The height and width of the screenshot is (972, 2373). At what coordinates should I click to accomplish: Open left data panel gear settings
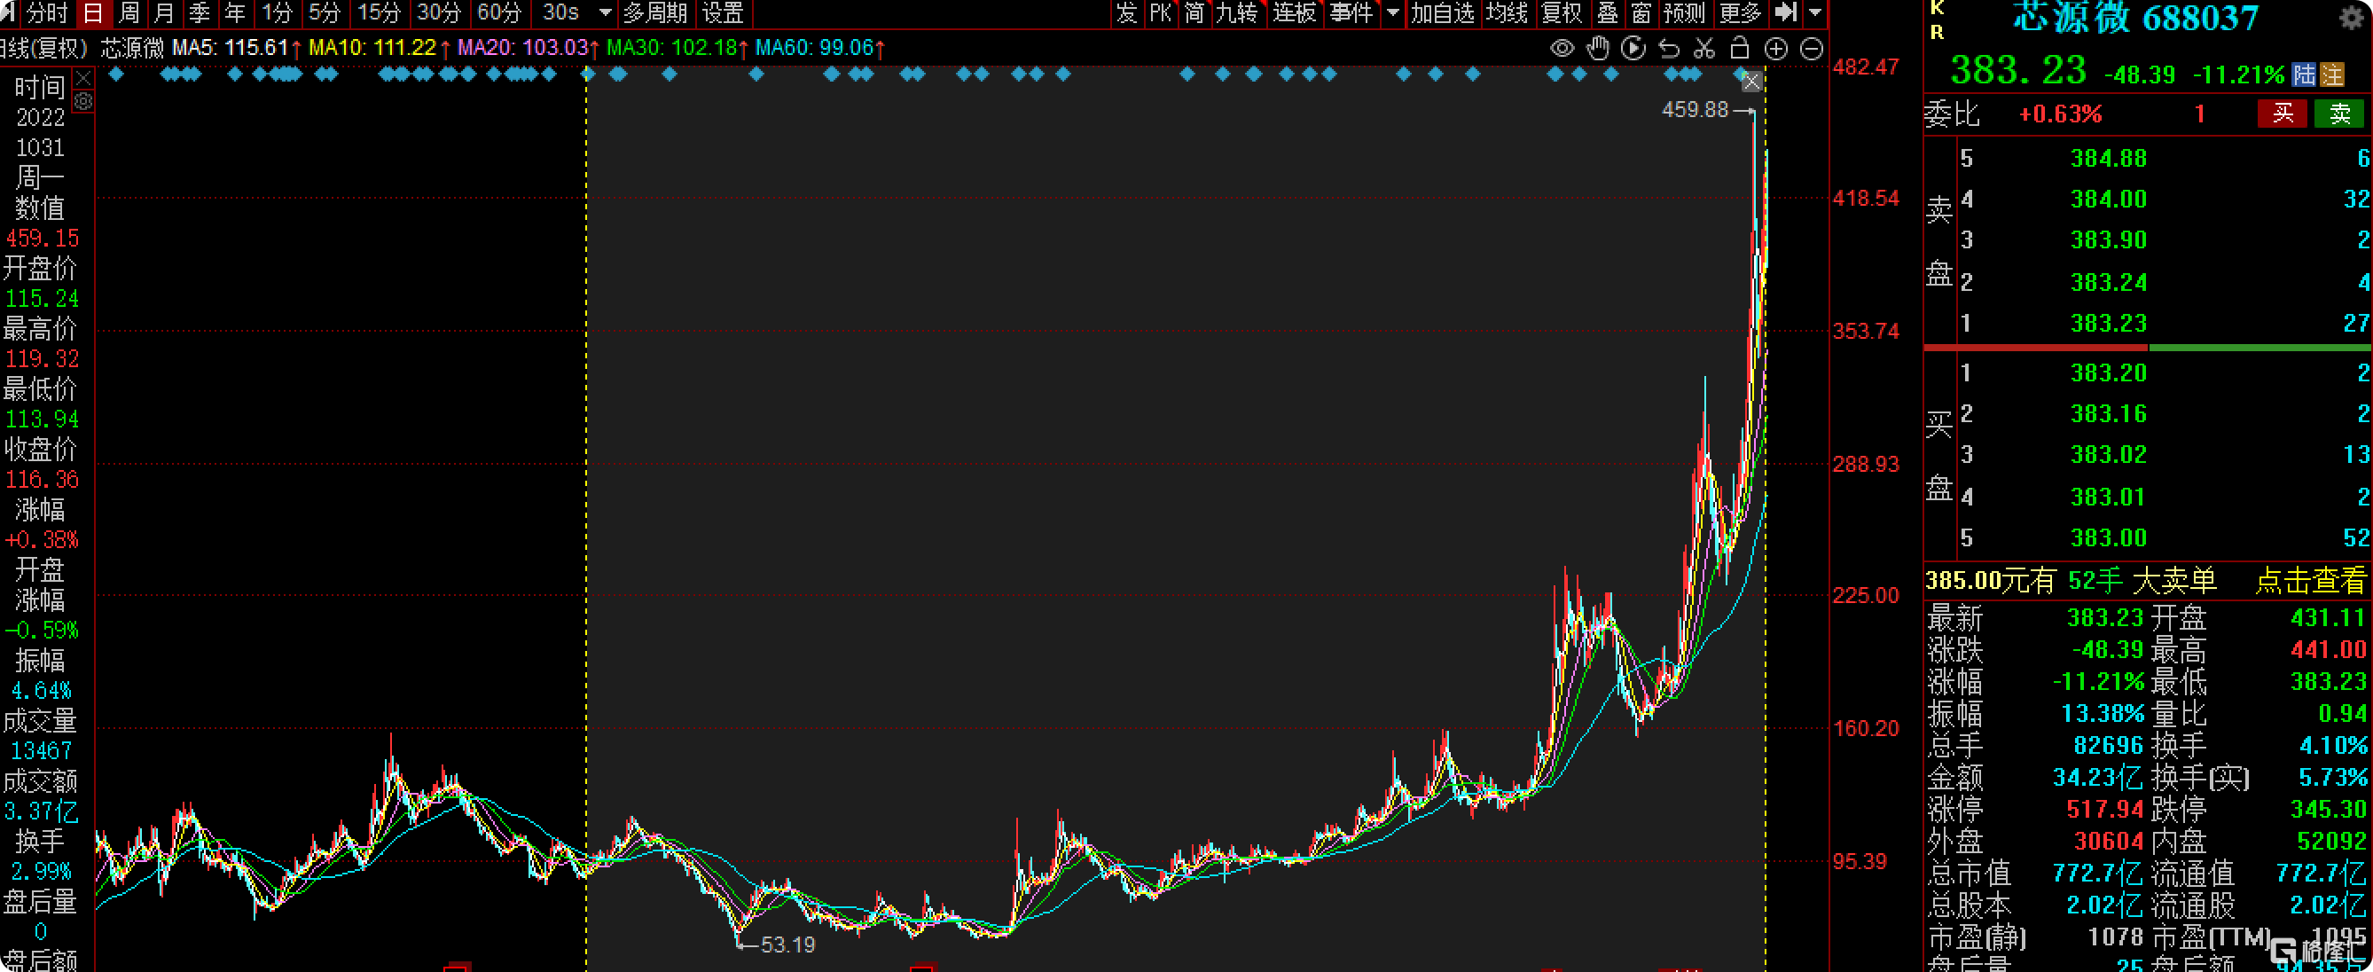click(82, 101)
